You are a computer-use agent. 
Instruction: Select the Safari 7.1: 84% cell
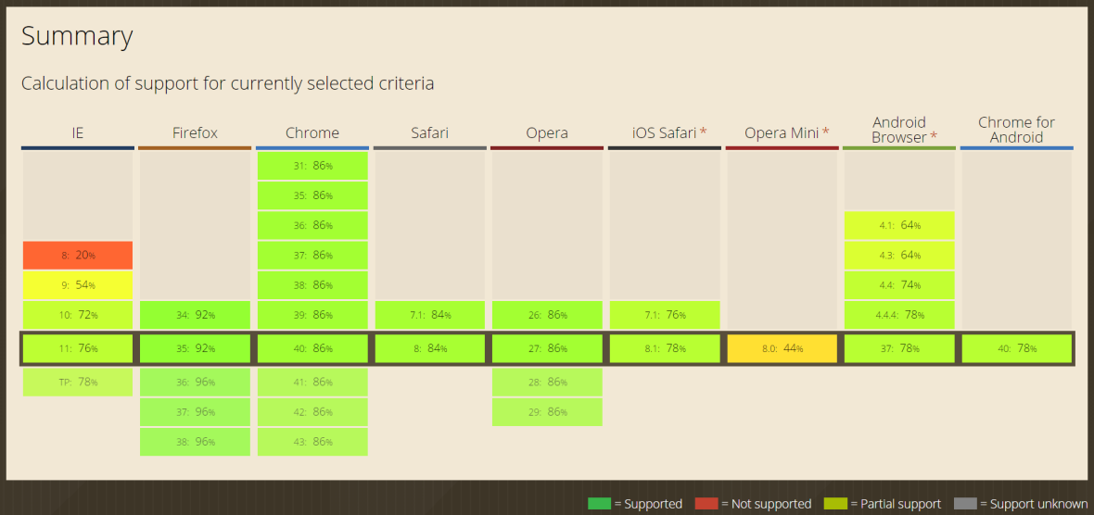pyautogui.click(x=430, y=315)
